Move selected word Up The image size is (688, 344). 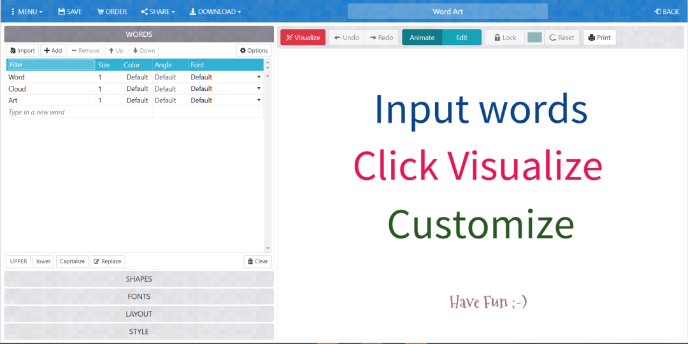[117, 50]
